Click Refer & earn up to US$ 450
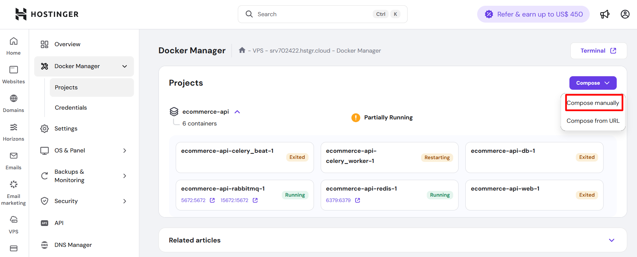The image size is (637, 257). click(533, 14)
